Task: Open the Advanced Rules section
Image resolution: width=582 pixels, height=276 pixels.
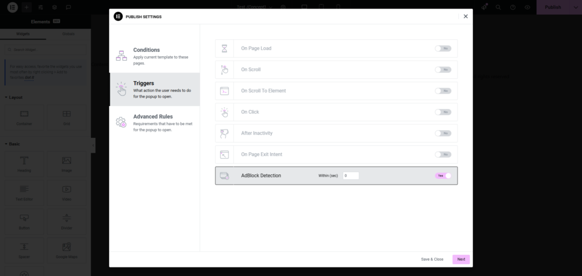Action: (155, 123)
